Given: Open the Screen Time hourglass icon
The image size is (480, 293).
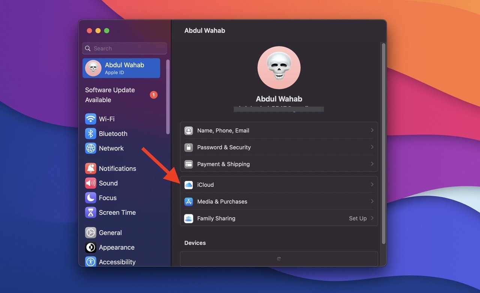Looking at the screenshot, I should [x=90, y=212].
